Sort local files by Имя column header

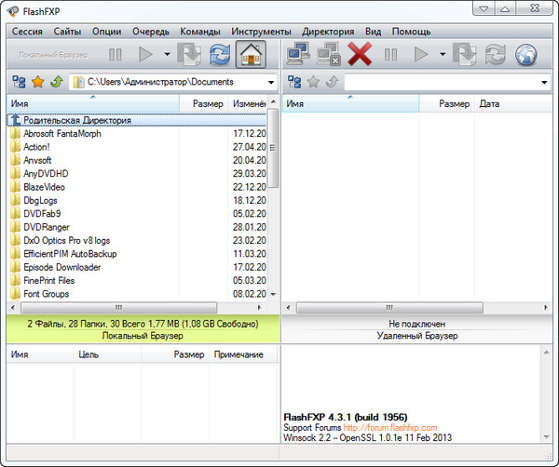[x=93, y=103]
